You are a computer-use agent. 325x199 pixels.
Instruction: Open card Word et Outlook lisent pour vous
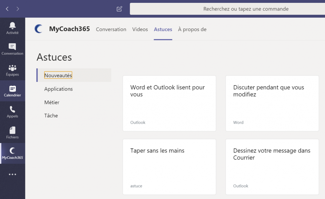(169, 103)
